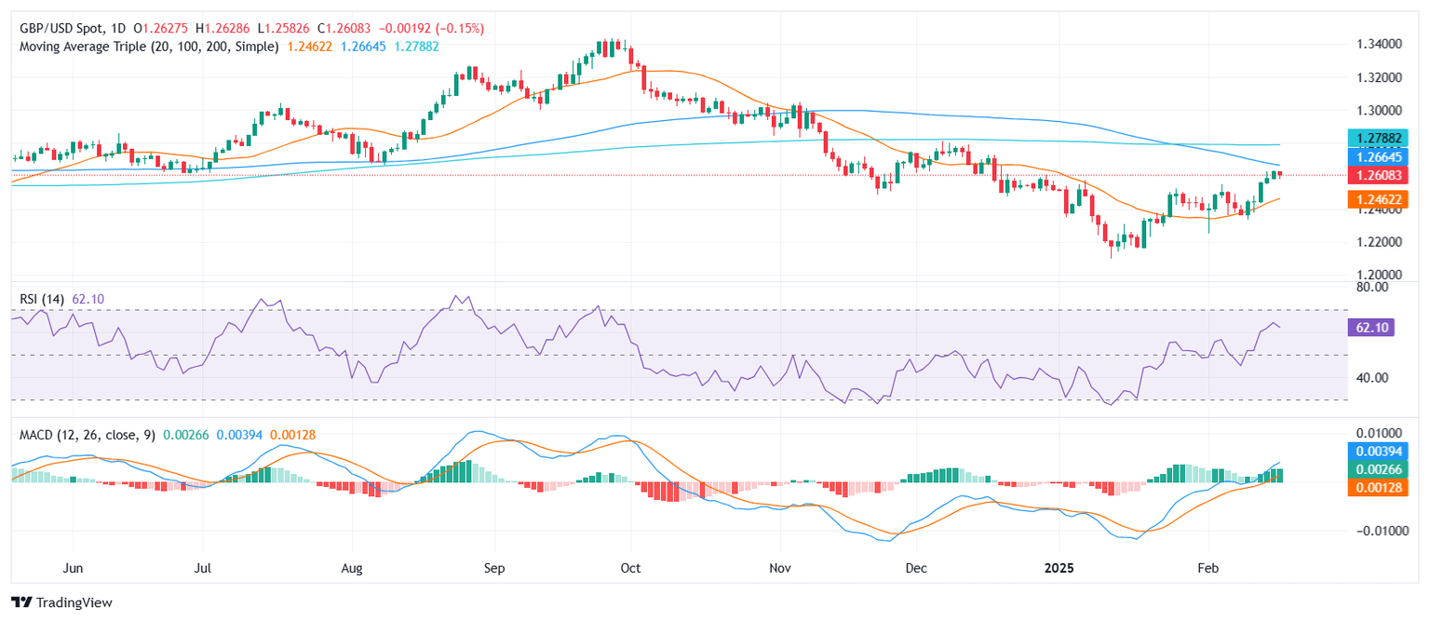
Task: Click the TradingView logo icon
Action: (22, 602)
